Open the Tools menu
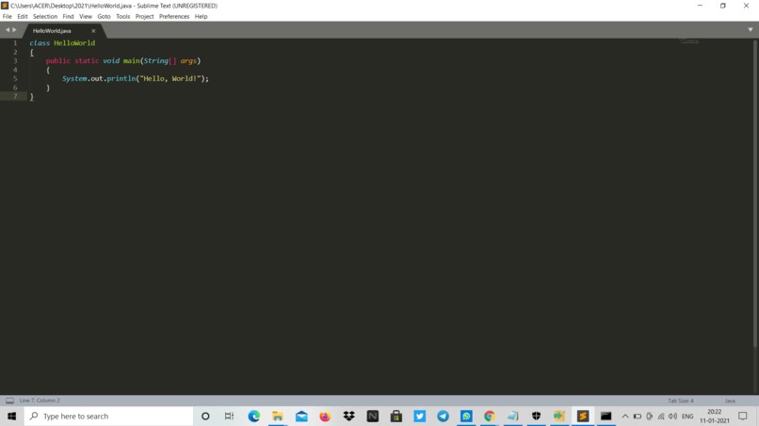 coord(123,16)
